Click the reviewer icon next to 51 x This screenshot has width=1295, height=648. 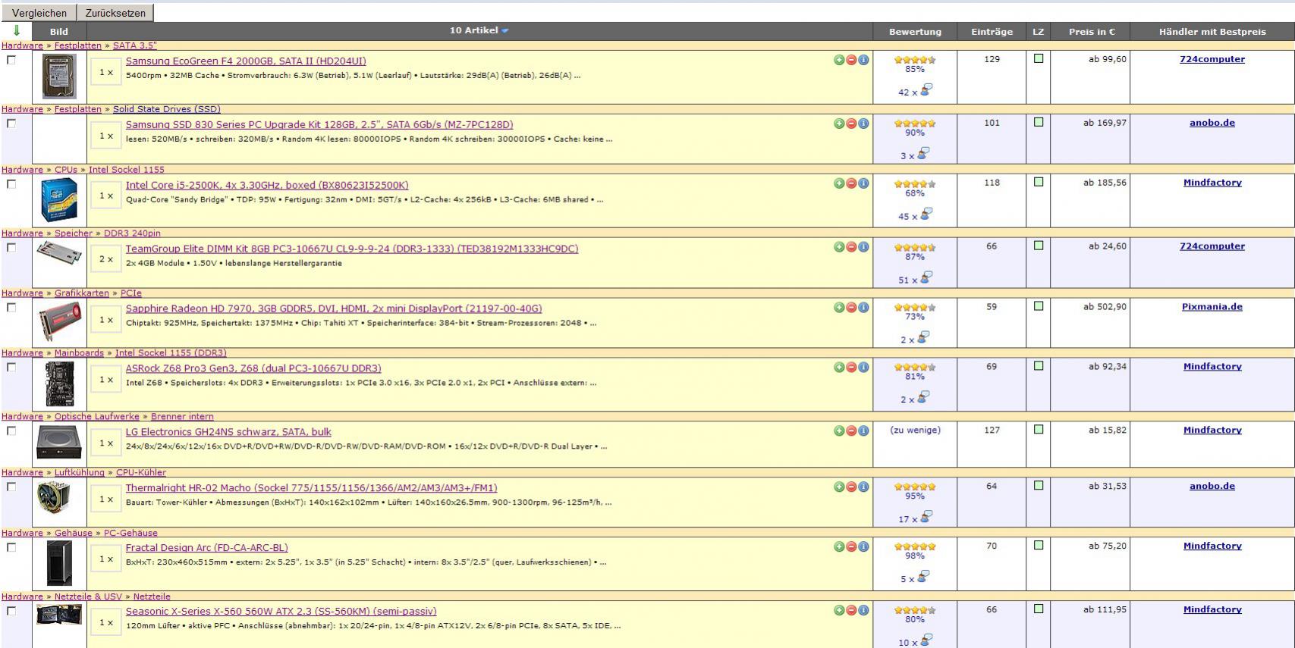[x=926, y=278]
